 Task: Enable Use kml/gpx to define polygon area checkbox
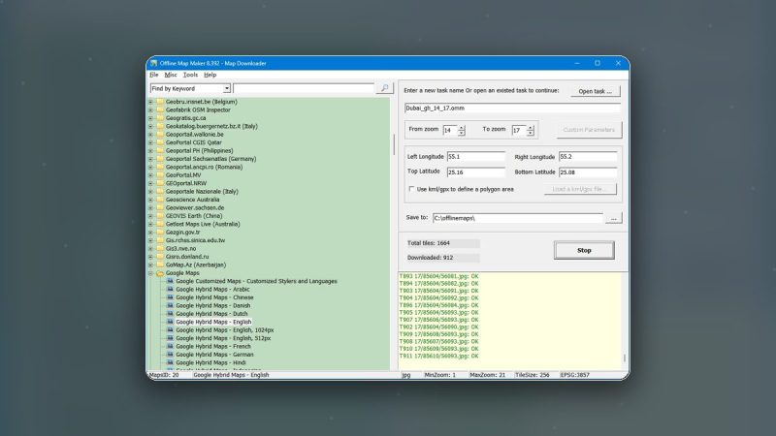tap(411, 189)
